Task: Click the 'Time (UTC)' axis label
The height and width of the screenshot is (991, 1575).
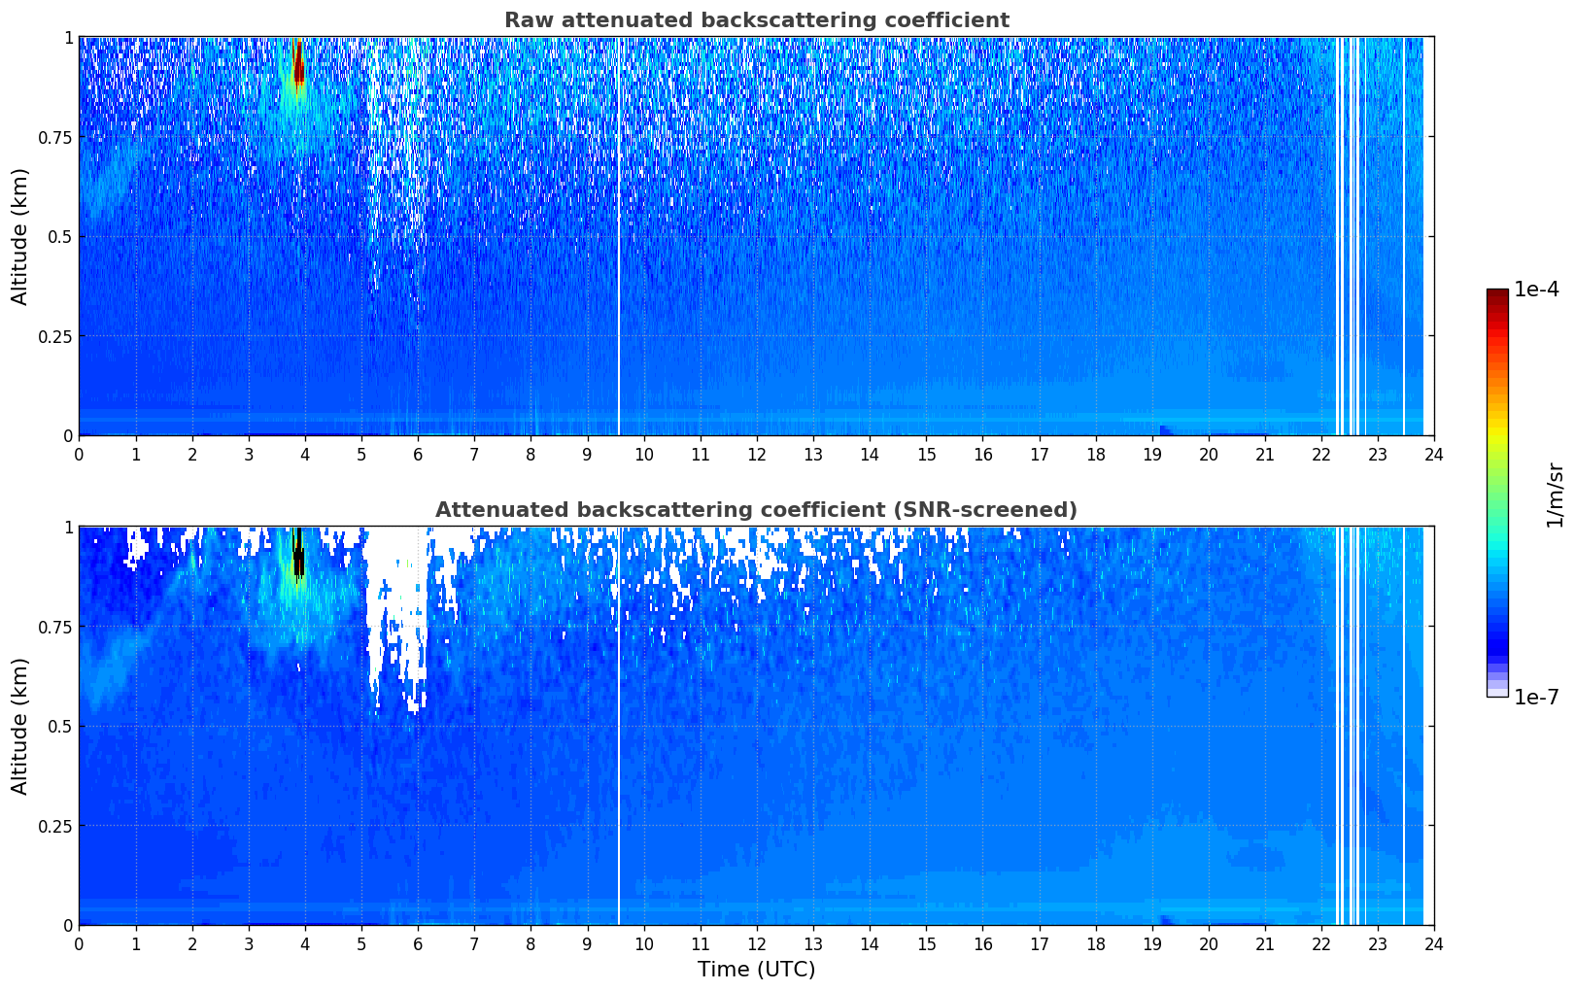Action: pyautogui.click(x=756, y=970)
